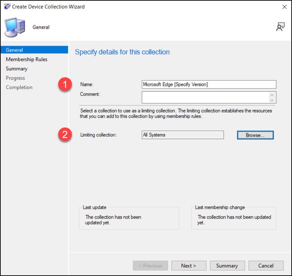292x276 pixels.
Task: Select the Progress step in sidebar
Action: [15, 78]
